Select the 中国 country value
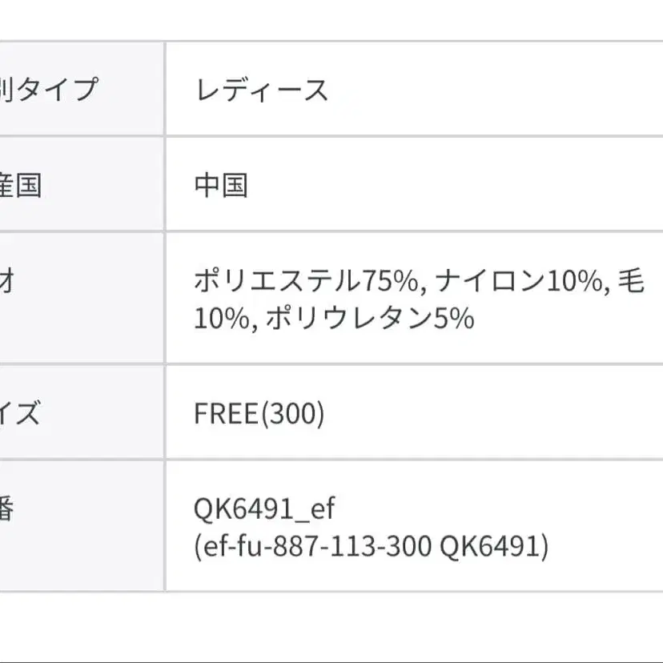 click(x=221, y=185)
